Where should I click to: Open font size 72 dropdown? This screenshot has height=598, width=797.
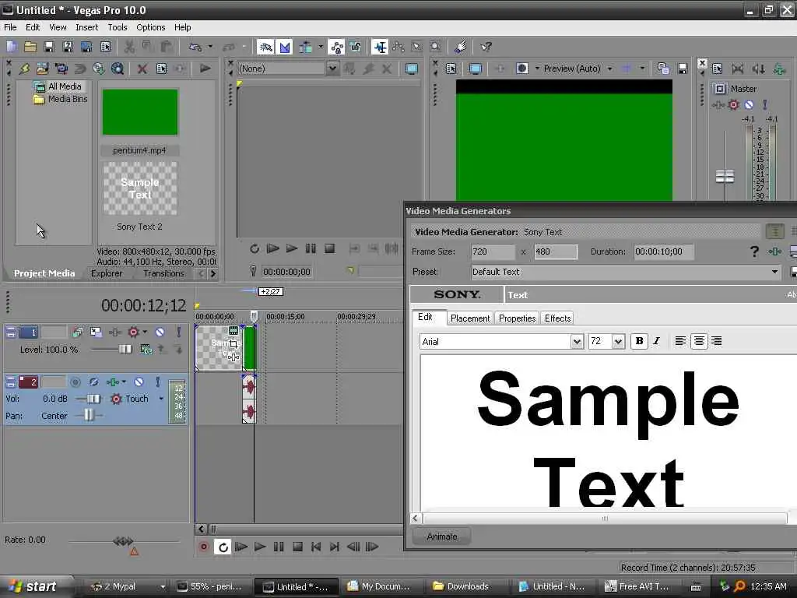coord(618,342)
